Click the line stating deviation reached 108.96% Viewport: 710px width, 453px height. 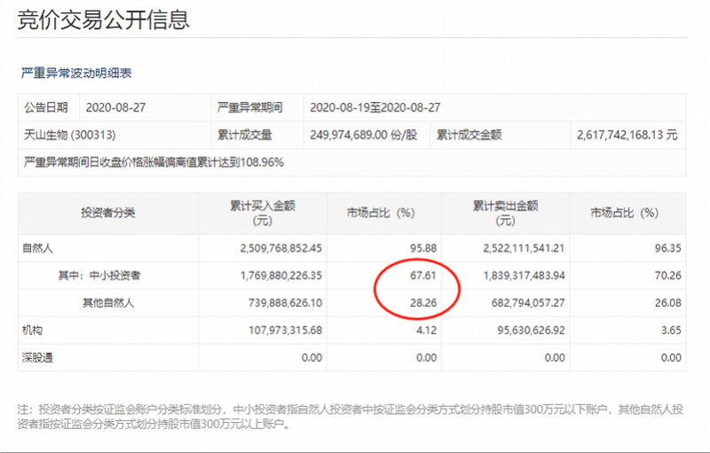coord(154,162)
